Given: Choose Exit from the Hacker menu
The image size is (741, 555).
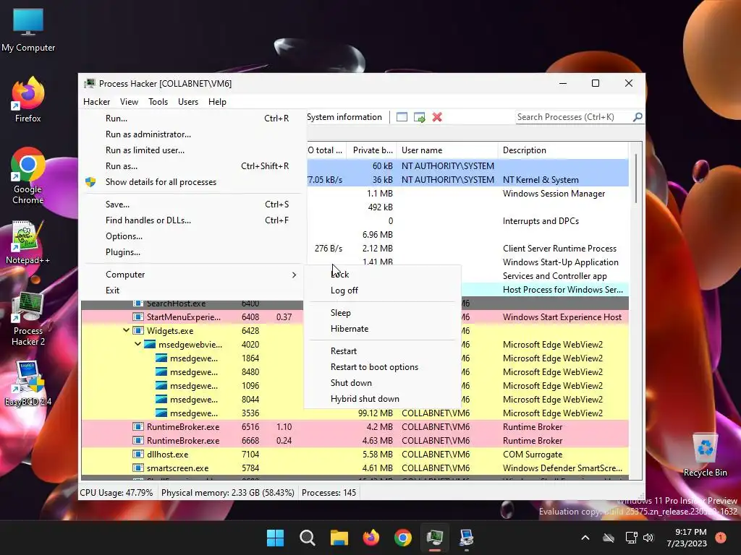Looking at the screenshot, I should pos(192,291).
